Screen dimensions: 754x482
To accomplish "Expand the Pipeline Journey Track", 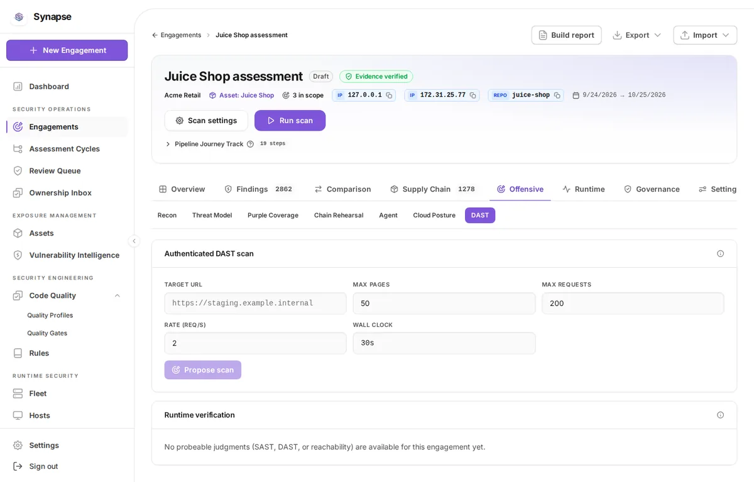I will coord(168,144).
